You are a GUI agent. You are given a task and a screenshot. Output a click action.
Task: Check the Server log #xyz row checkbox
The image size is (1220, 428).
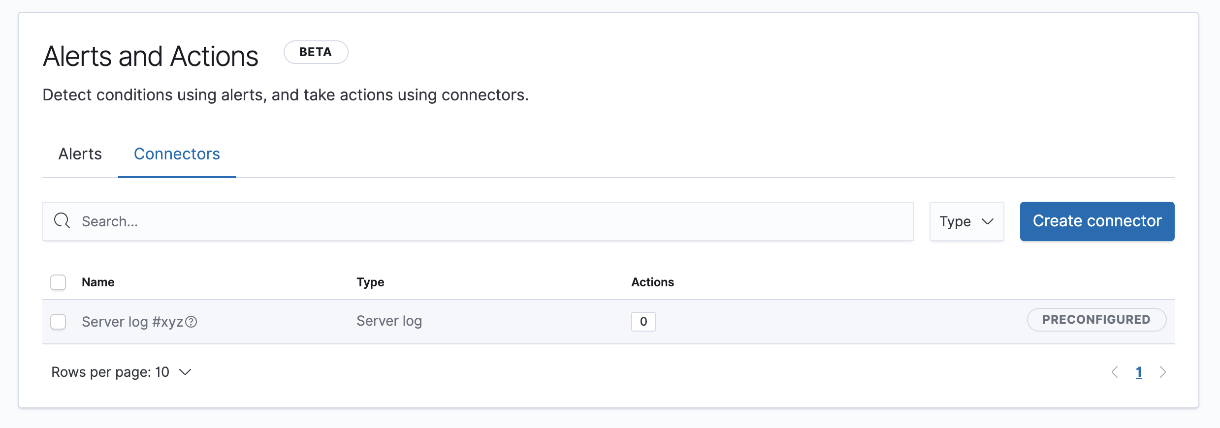(x=58, y=322)
